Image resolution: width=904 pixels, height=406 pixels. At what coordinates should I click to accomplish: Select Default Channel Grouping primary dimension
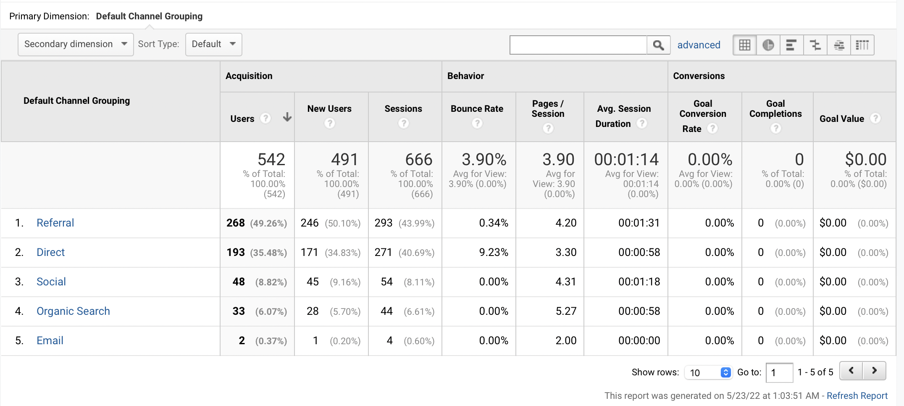(149, 16)
